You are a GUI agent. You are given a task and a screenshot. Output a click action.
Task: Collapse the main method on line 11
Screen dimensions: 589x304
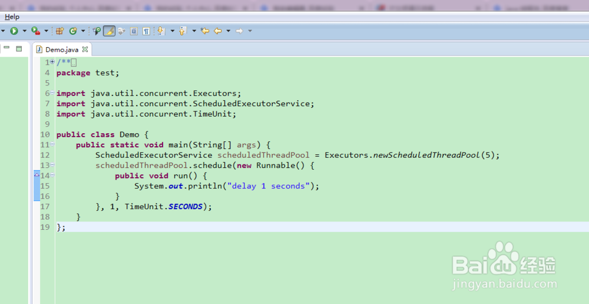tap(52, 144)
